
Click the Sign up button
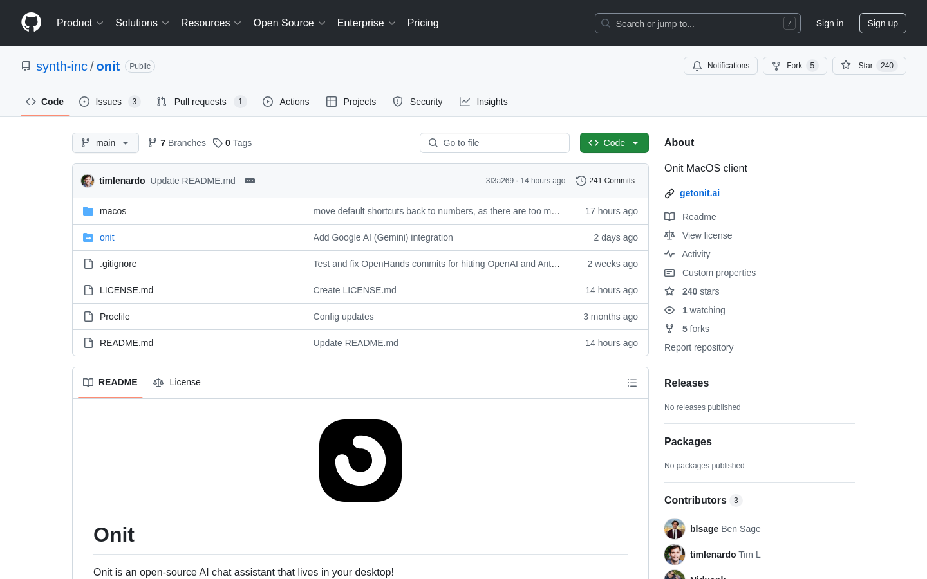pyautogui.click(x=883, y=23)
